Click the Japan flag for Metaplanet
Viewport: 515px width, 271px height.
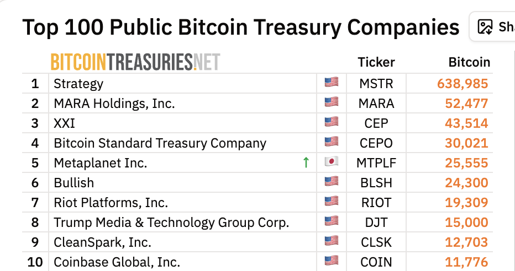pos(331,162)
